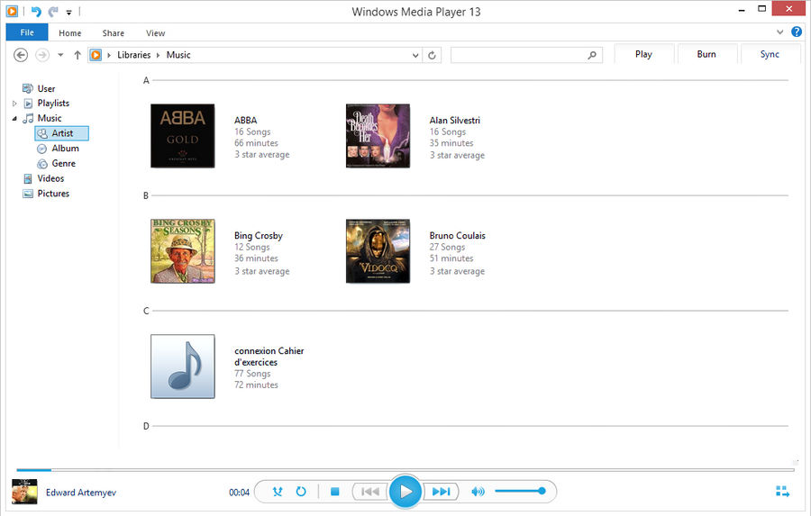Go forward with the right arrow button
This screenshot has height=516, width=811.
click(x=42, y=55)
